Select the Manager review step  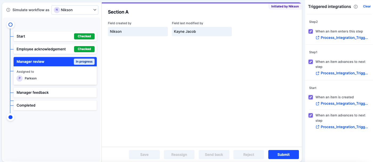coord(55,62)
